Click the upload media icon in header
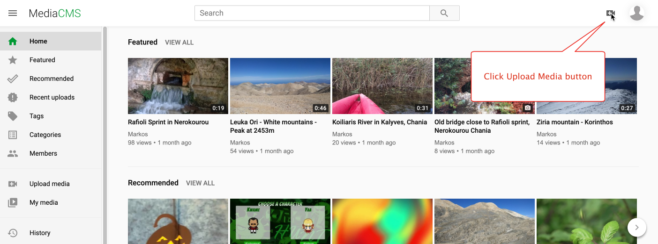 click(610, 14)
